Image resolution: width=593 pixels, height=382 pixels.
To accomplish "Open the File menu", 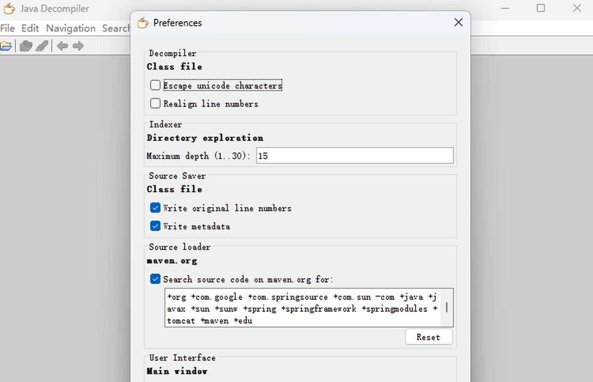I will click(x=7, y=28).
